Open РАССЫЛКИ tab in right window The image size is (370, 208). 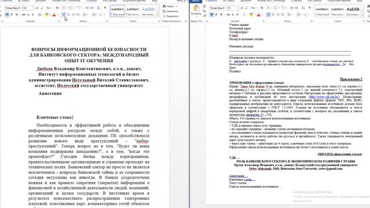314,1
